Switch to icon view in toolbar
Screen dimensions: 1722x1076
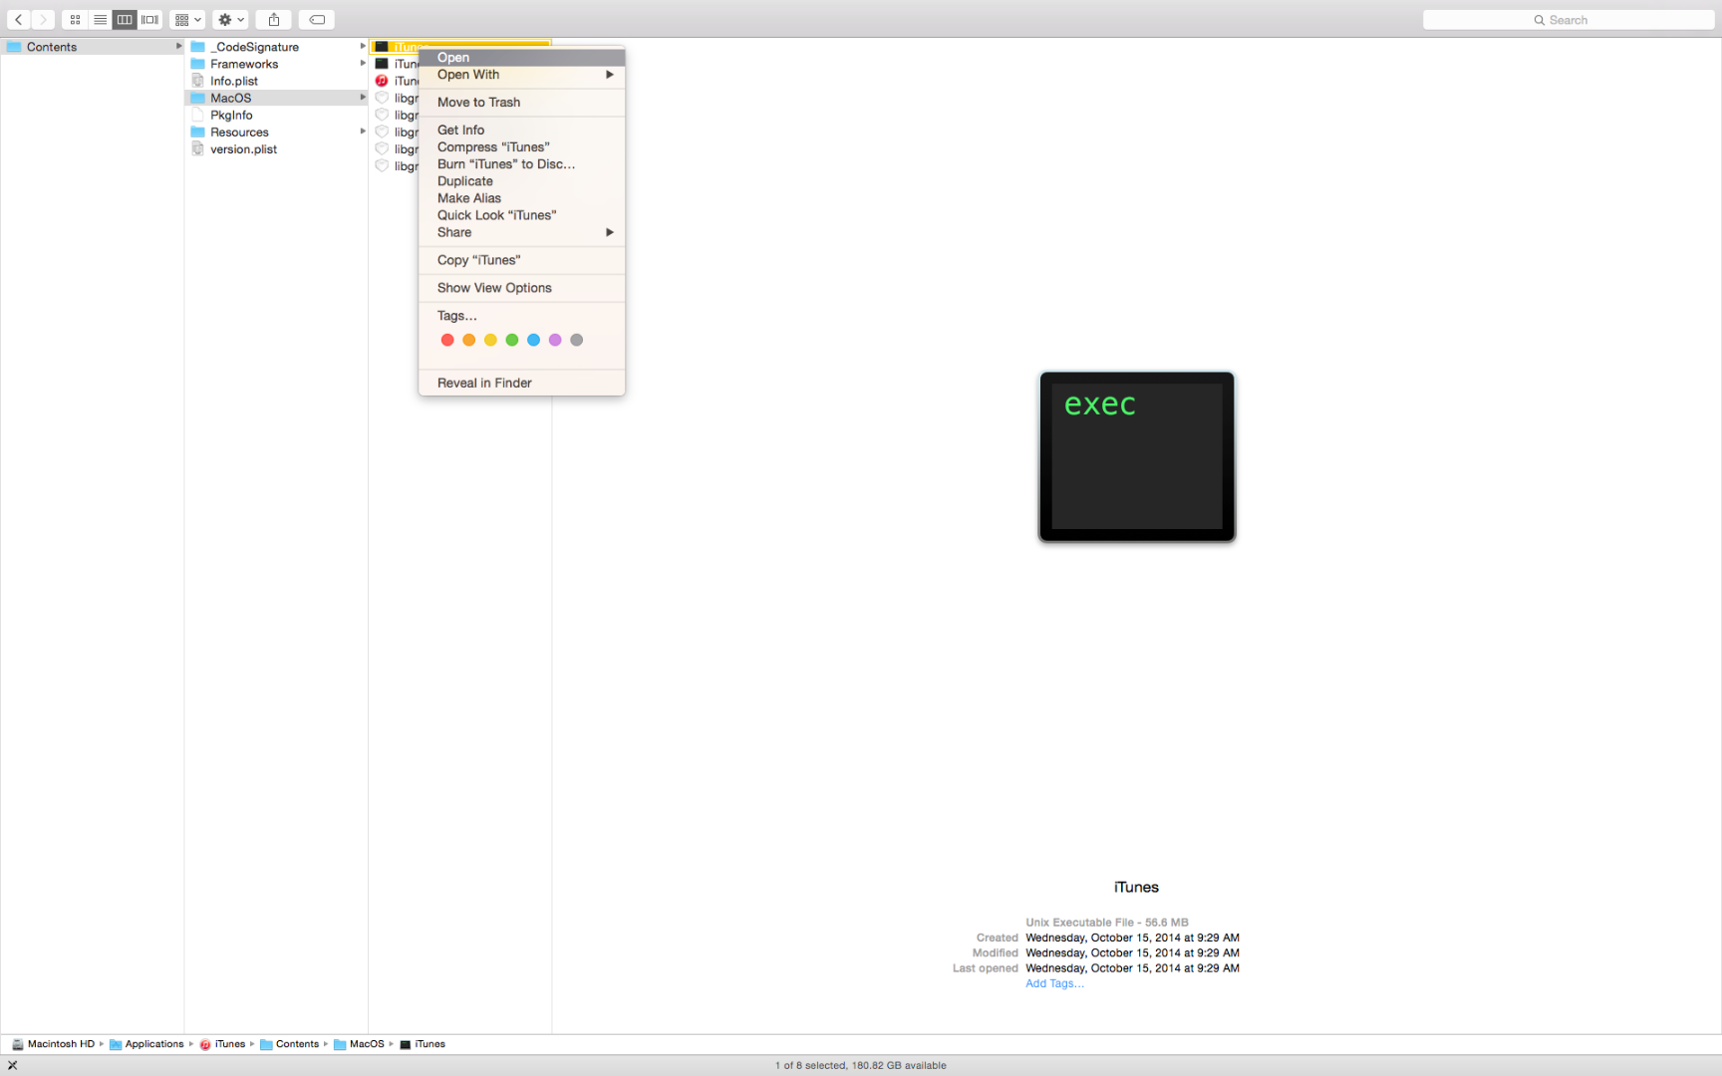click(75, 19)
